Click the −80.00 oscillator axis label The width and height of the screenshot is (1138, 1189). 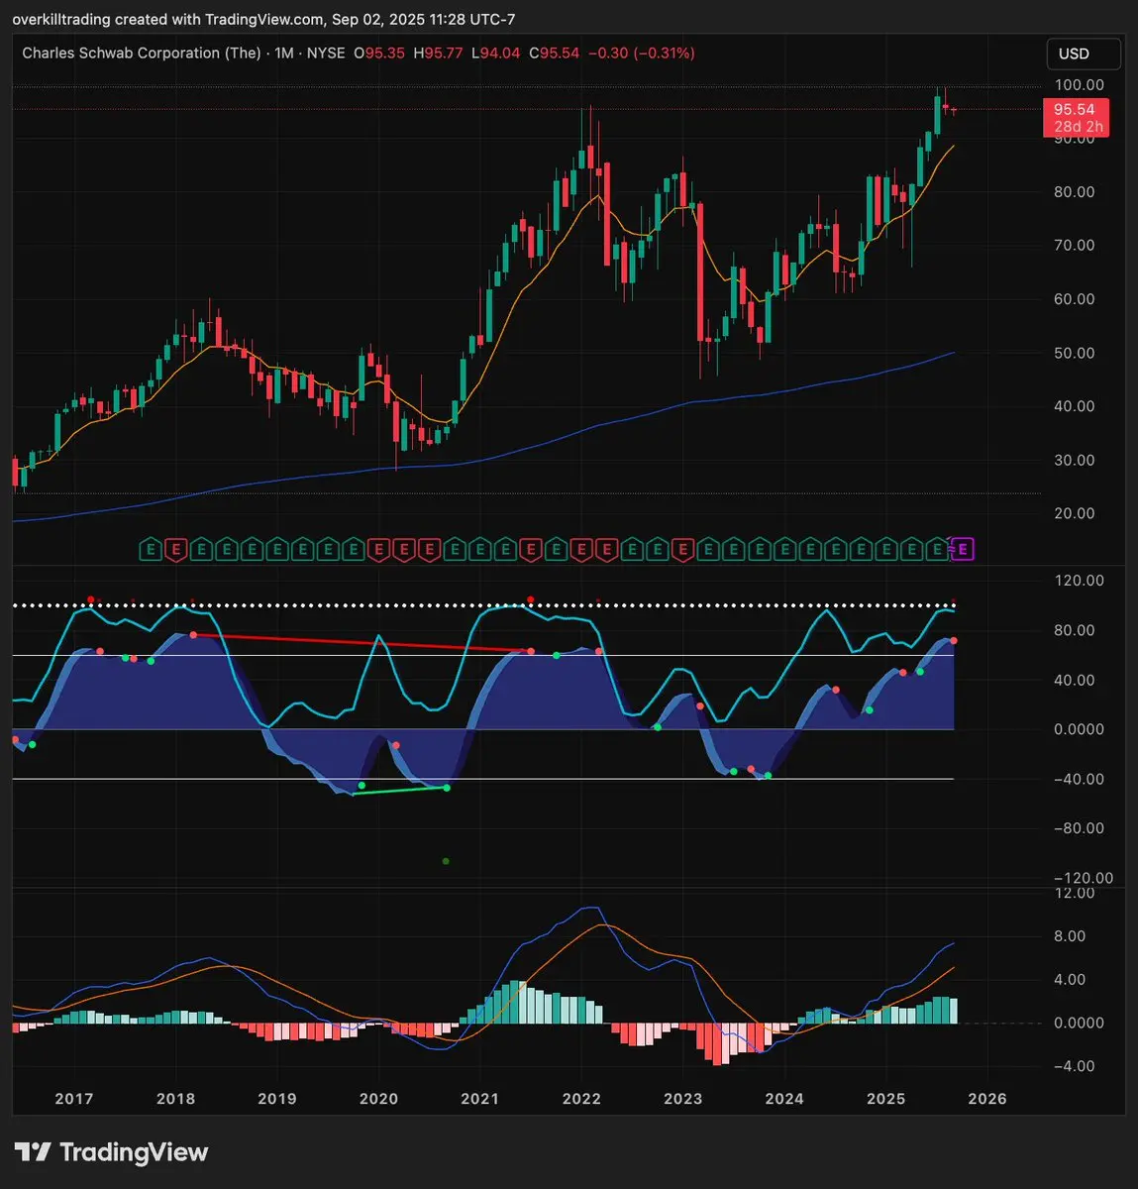(1079, 828)
